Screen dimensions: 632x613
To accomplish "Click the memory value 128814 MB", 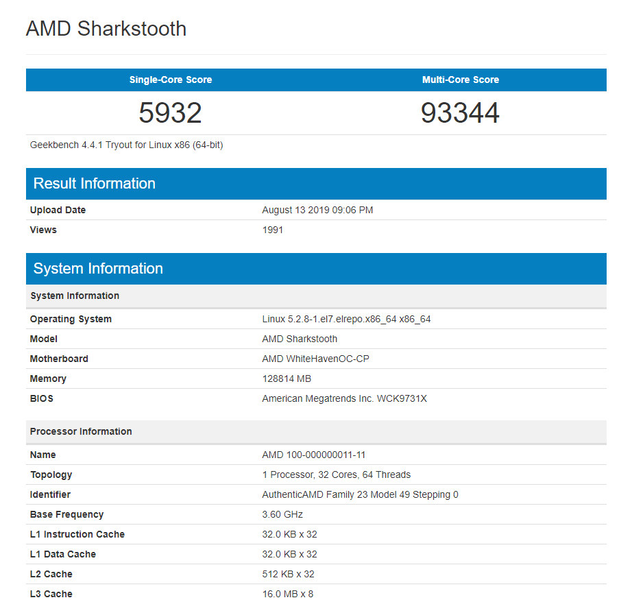I will (288, 378).
